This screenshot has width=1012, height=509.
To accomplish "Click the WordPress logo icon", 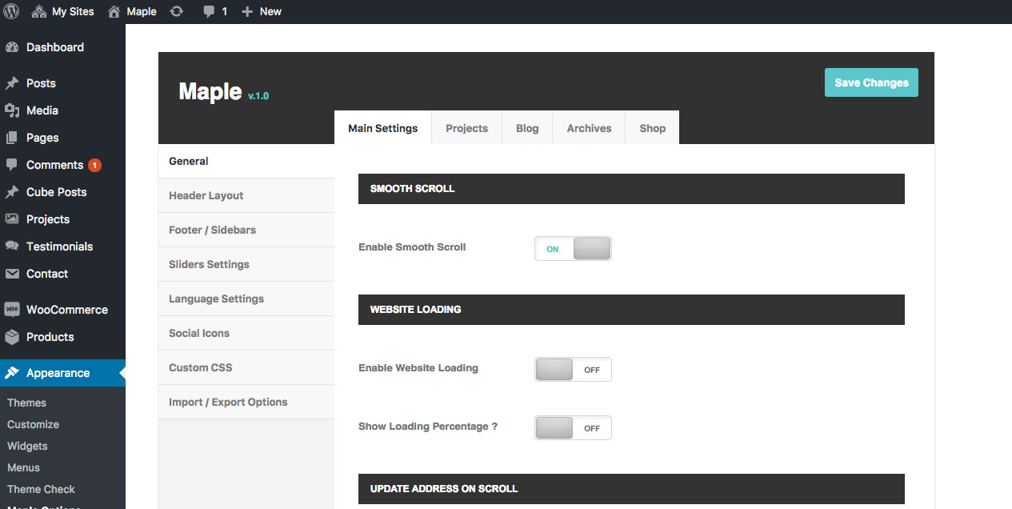I will click(x=11, y=11).
